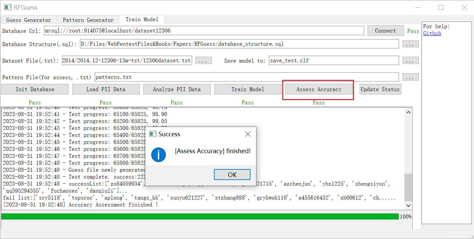Click the log scrollbar thumb
Viewport: 474px width, 239px height.
coord(408,187)
